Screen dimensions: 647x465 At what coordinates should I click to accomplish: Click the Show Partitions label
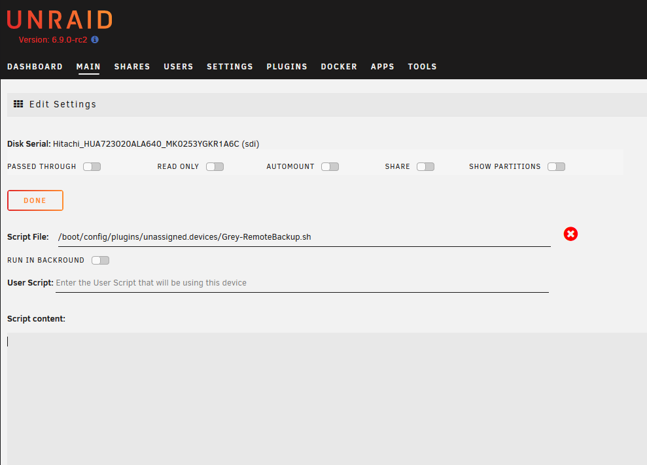pyautogui.click(x=504, y=166)
